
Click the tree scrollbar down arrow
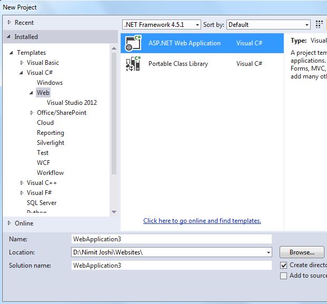114,212
